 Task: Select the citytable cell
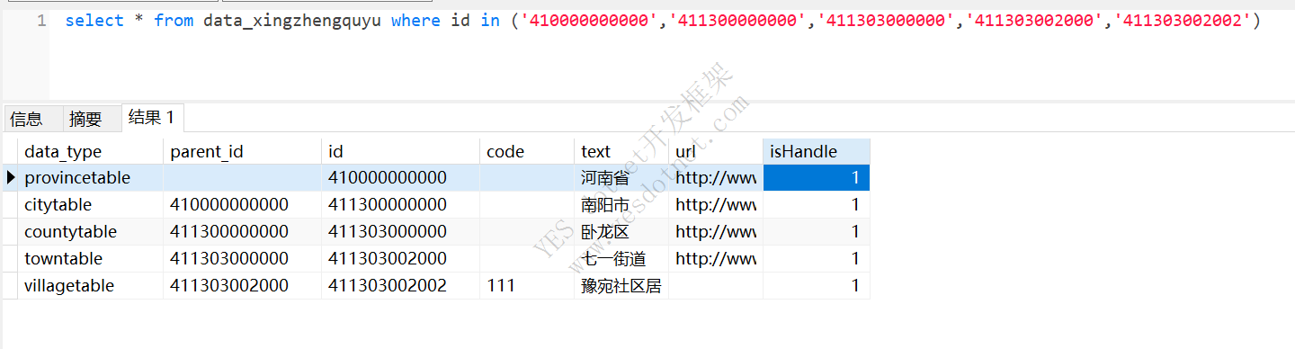click(x=90, y=205)
